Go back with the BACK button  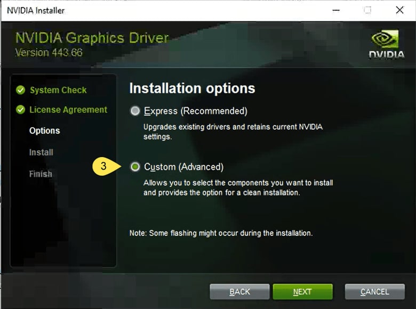239,291
